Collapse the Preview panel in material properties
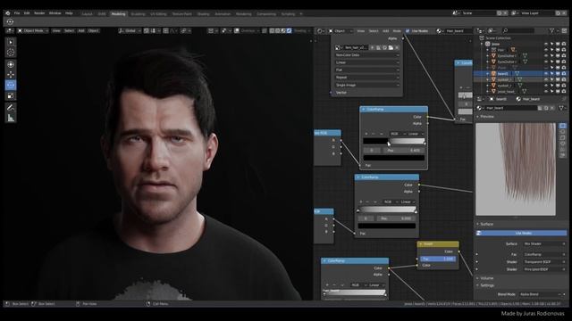 (x=486, y=117)
